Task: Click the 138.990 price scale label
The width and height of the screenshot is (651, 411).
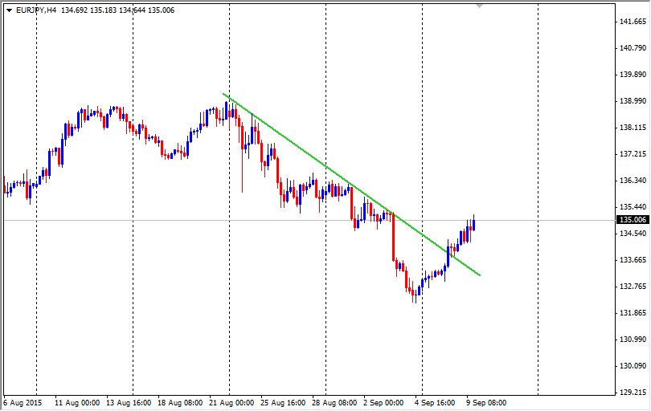Action: tap(633, 101)
